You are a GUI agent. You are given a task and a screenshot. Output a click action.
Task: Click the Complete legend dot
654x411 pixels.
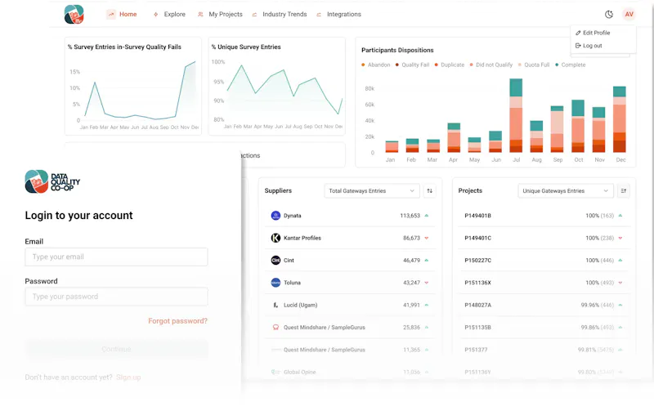557,65
